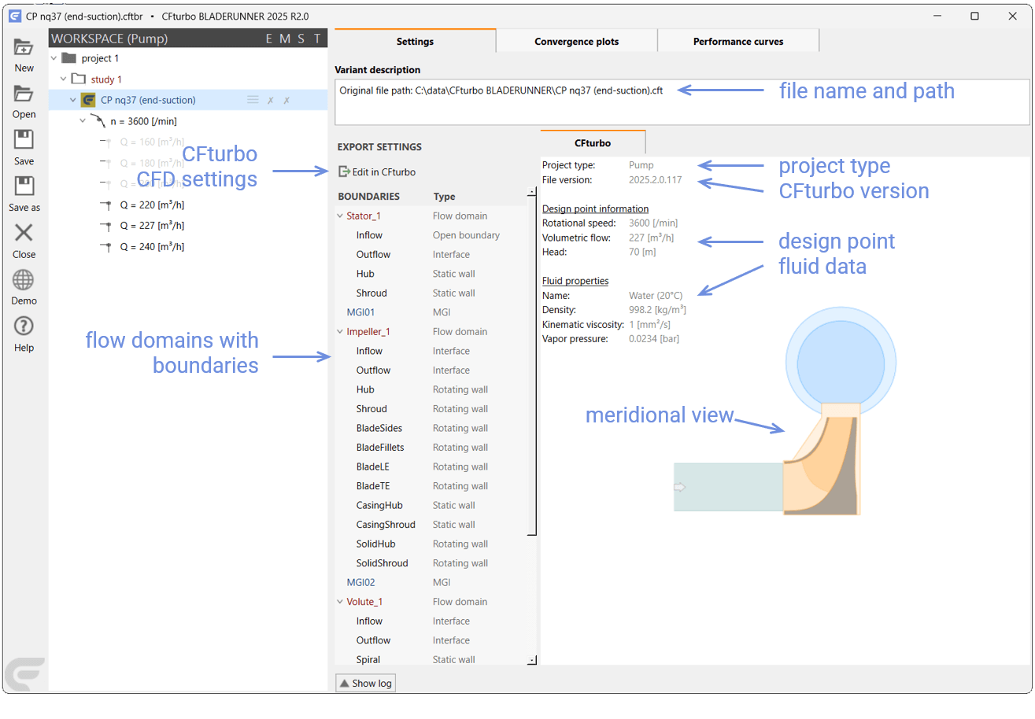Screen dimensions: 1035x719
Task: Collapse the project 1 tree node
Action: click(x=54, y=58)
